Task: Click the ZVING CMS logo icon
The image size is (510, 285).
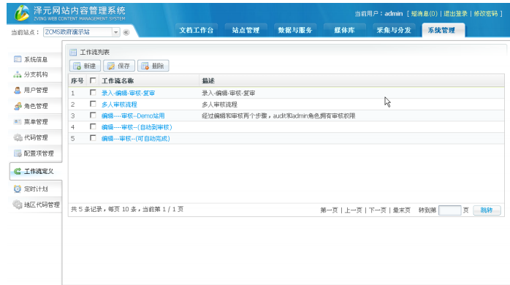Action: point(22,13)
